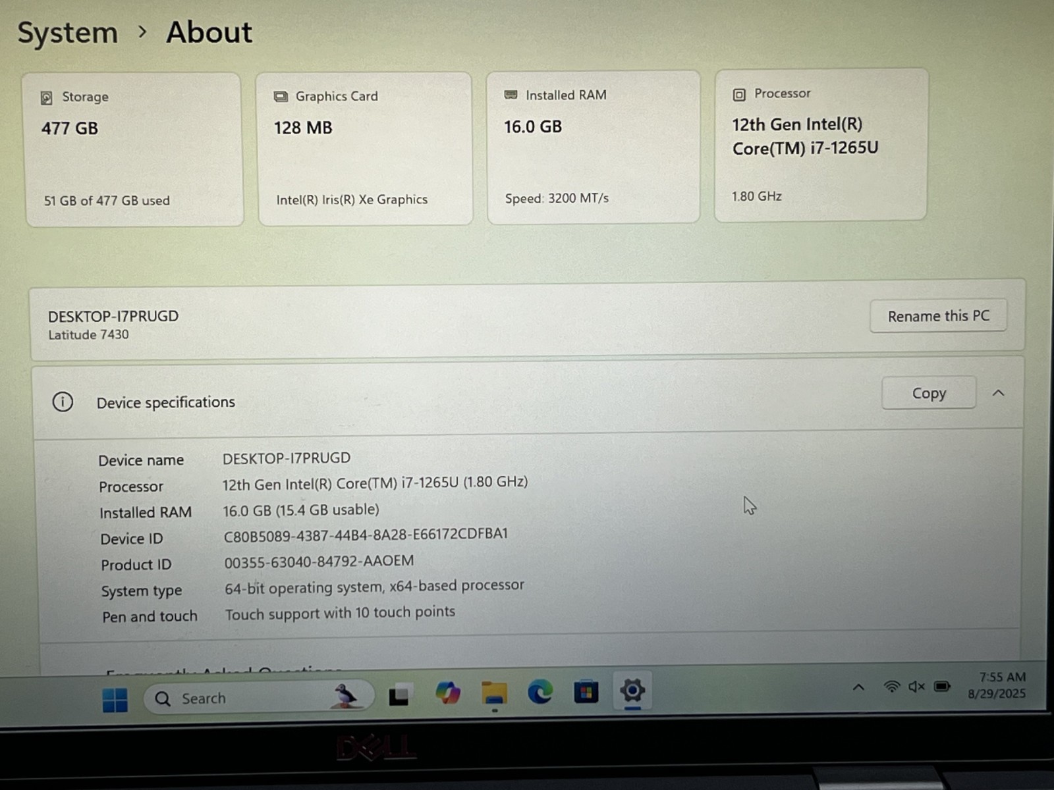
Task: Click the Storage card icon
Action: click(x=47, y=98)
